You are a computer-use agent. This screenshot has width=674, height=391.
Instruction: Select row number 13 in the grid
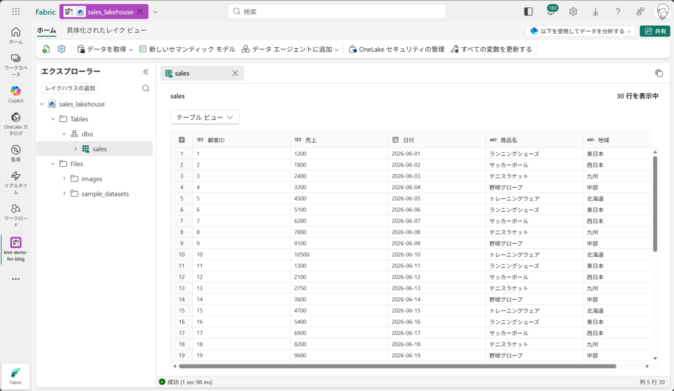[x=181, y=288]
